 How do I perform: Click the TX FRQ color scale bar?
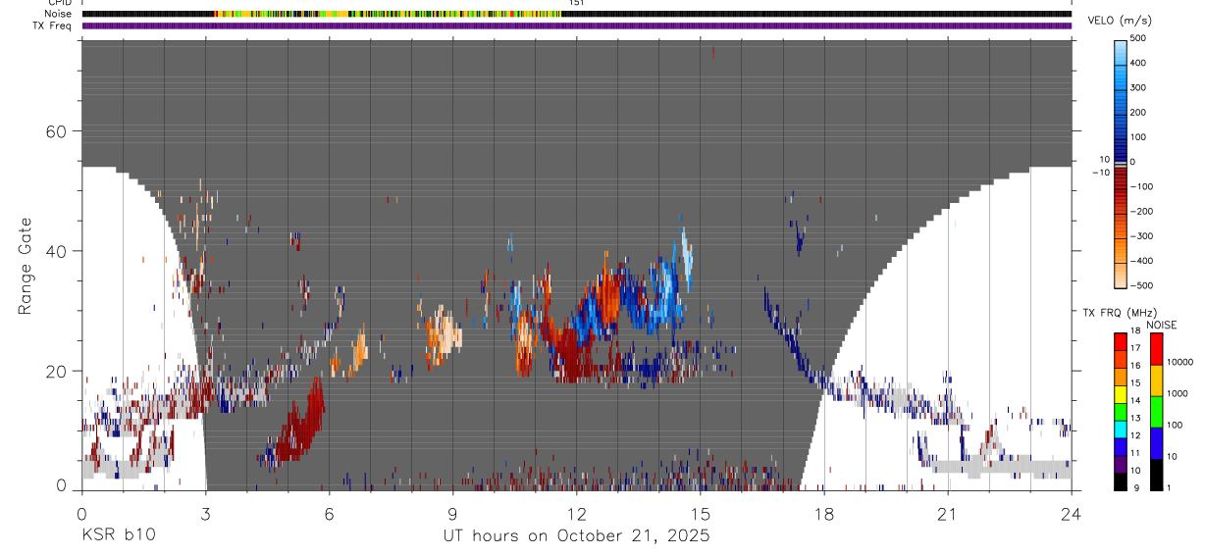1121,411
